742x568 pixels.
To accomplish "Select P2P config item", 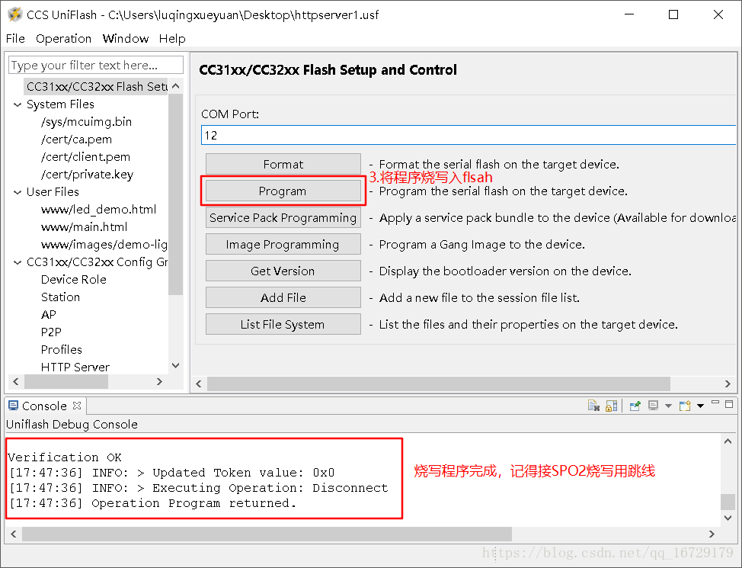I will [51, 332].
